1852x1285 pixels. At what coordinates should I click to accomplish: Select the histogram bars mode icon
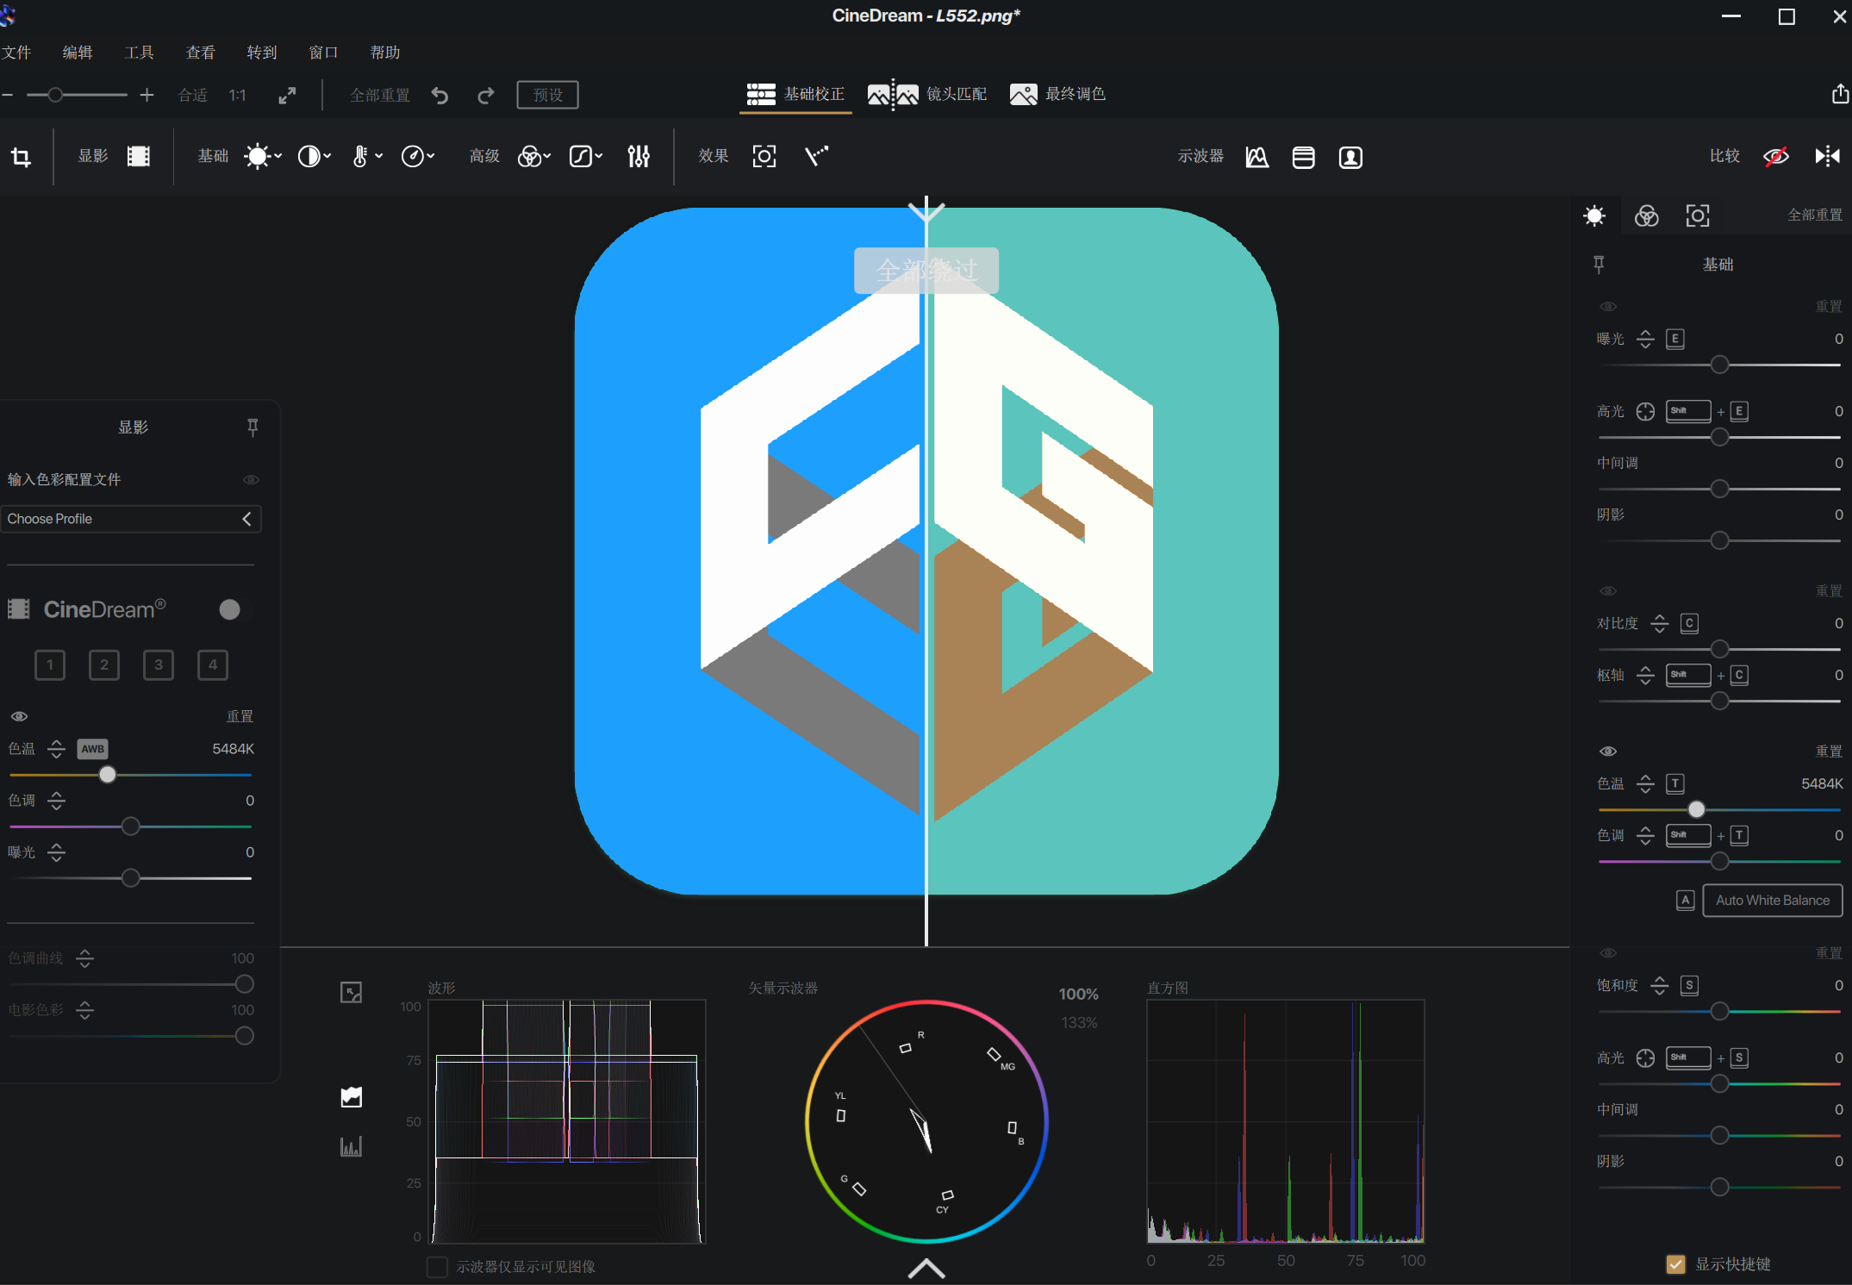pyautogui.click(x=352, y=1146)
